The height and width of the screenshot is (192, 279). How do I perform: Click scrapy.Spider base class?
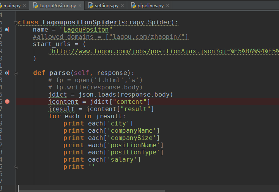(146, 22)
